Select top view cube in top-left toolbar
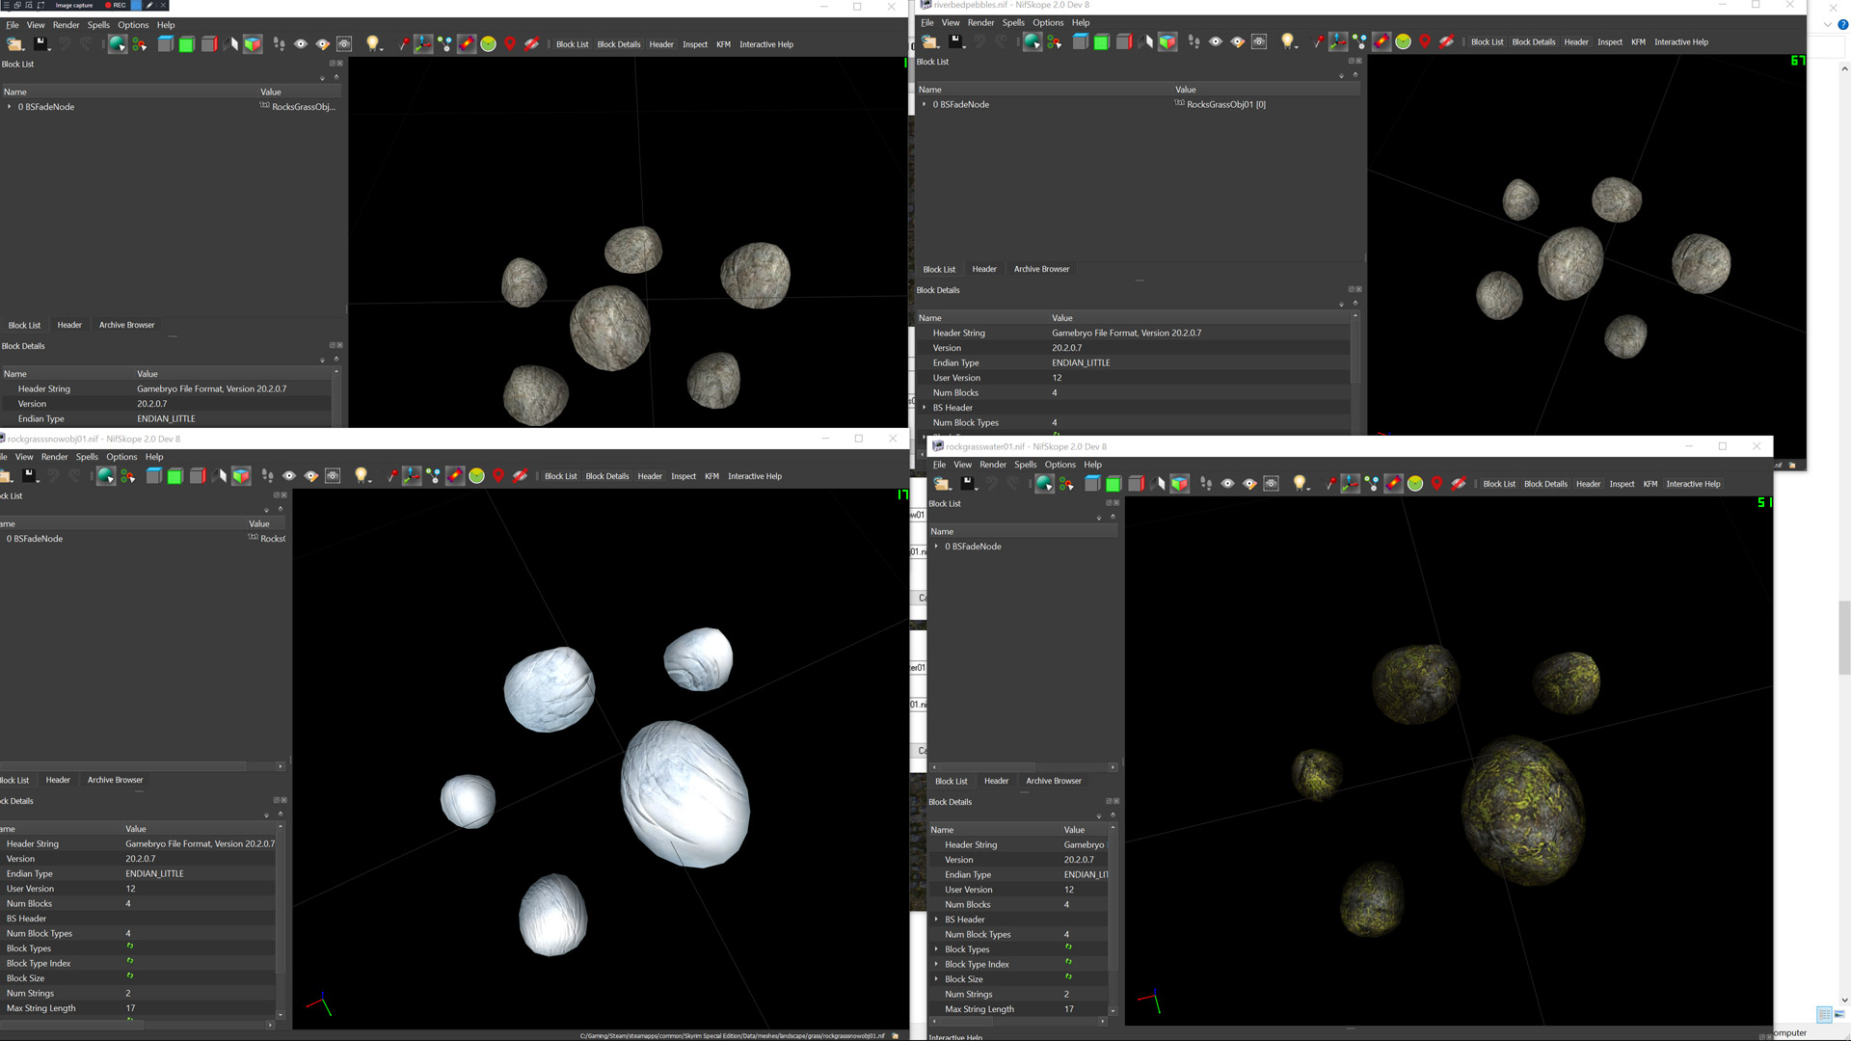Viewport: 1851px width, 1041px height. tap(166, 44)
